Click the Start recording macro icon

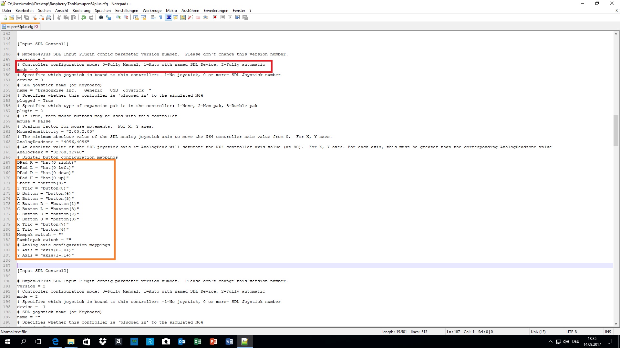(215, 17)
